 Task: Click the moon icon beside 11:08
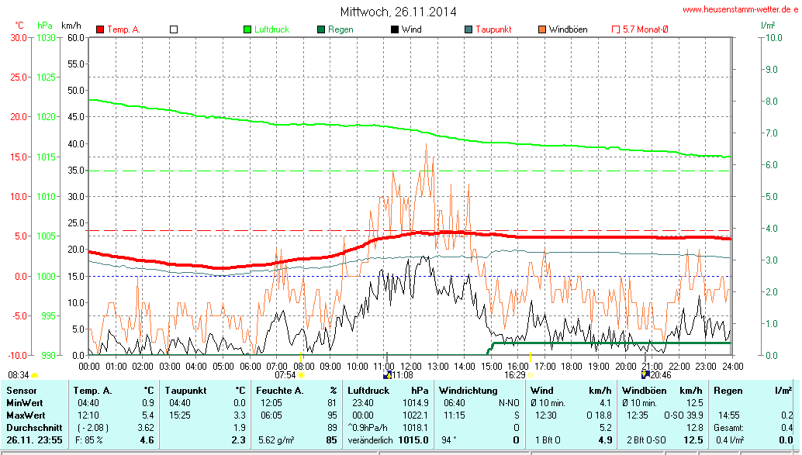[x=387, y=375]
